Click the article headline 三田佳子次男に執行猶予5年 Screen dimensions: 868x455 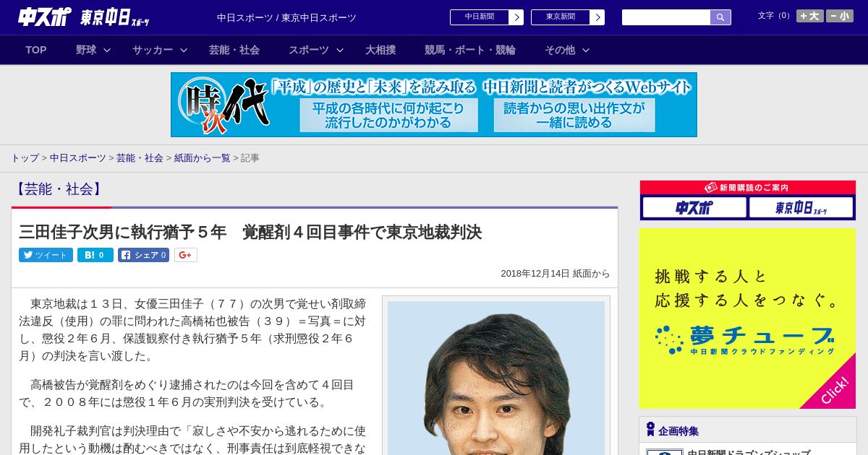[250, 232]
